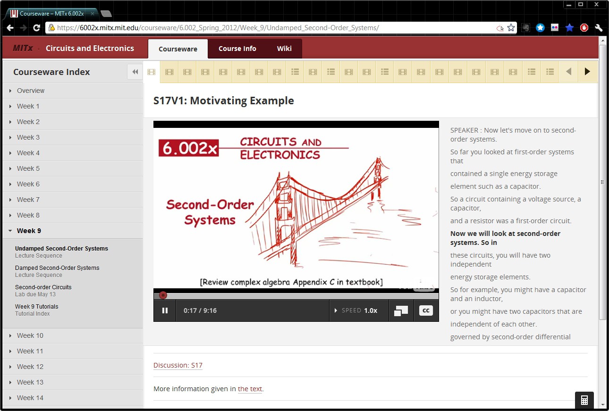The height and width of the screenshot is (411, 609).
Task: Select first video icon in sequence bar
Action: click(152, 72)
